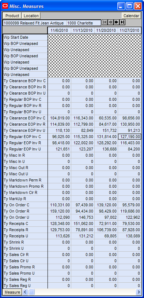Click the Measure button at bottom
The height and width of the screenshot is (298, 144).
(12, 292)
